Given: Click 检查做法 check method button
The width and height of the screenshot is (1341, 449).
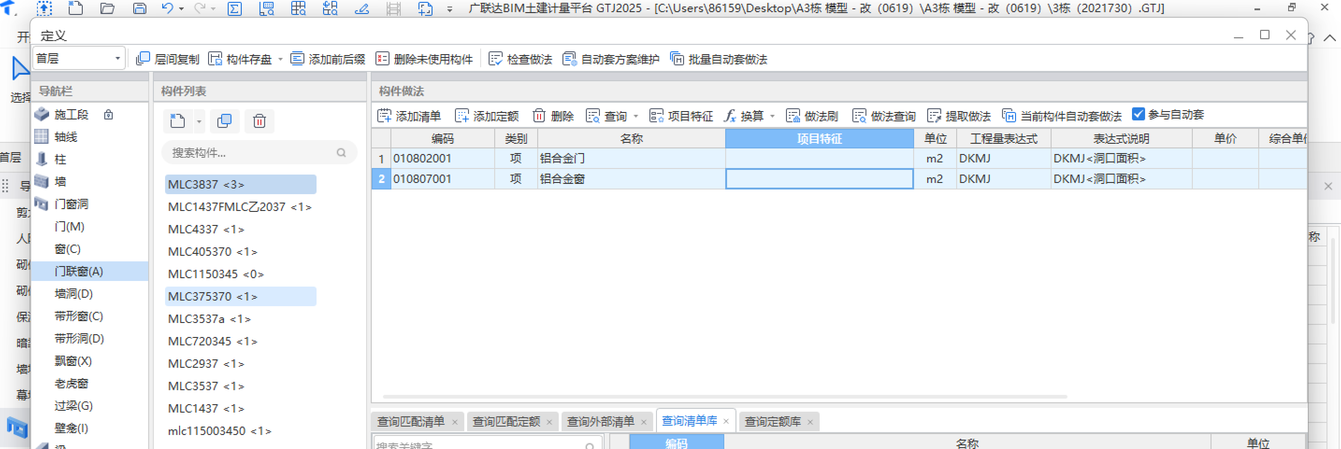Looking at the screenshot, I should 520,59.
